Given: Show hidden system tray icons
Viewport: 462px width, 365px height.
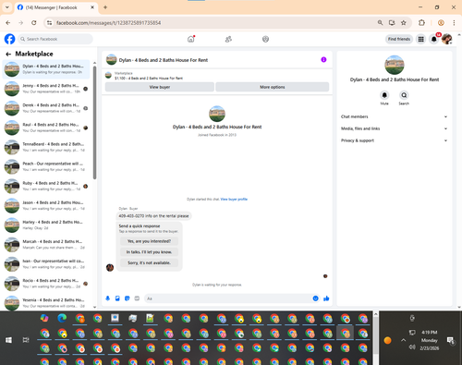Looking at the screenshot, I should 403,340.
